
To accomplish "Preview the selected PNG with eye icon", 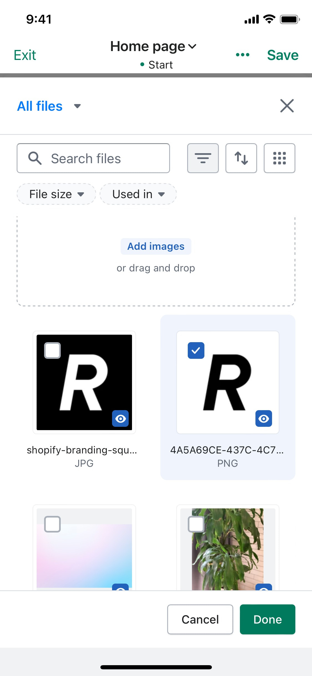I will (264, 418).
